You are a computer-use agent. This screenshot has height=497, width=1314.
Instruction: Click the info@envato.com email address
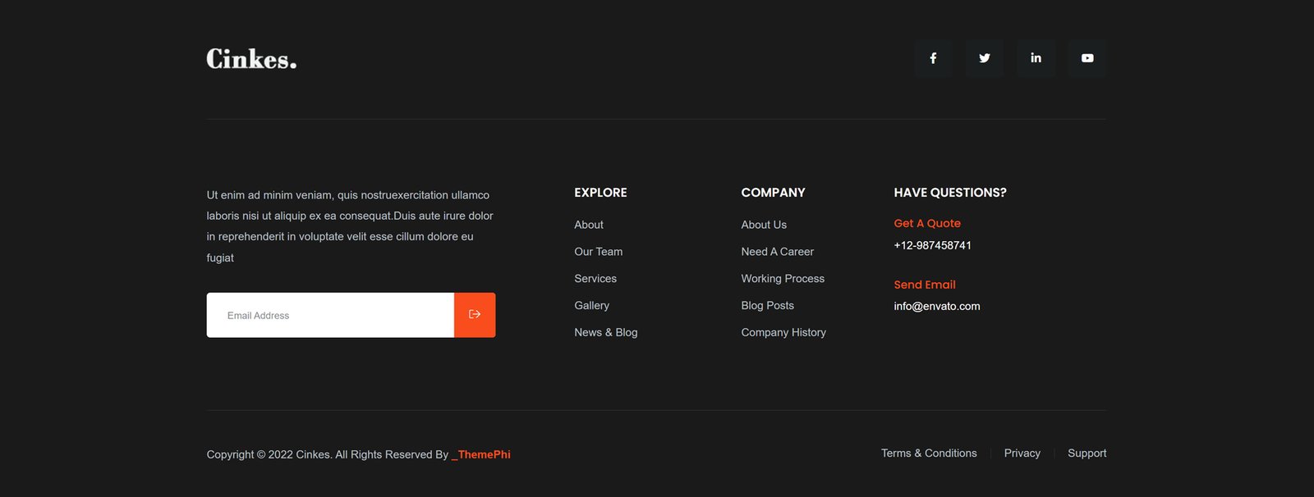click(x=936, y=306)
